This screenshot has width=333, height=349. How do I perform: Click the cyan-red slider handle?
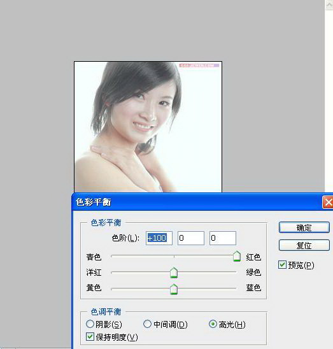[x=237, y=256]
